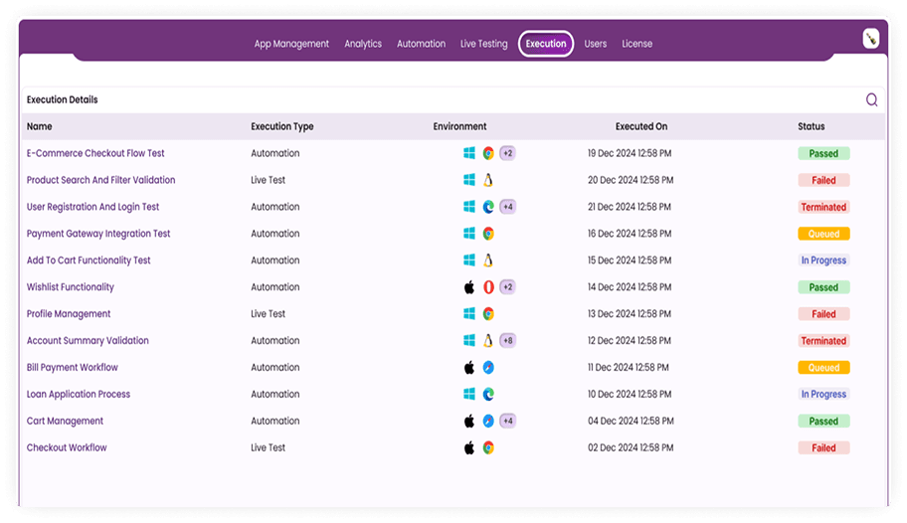907x523 pixels.
Task: Click the Linux penguin icon in the Add To Cart row
Action: [488, 261]
